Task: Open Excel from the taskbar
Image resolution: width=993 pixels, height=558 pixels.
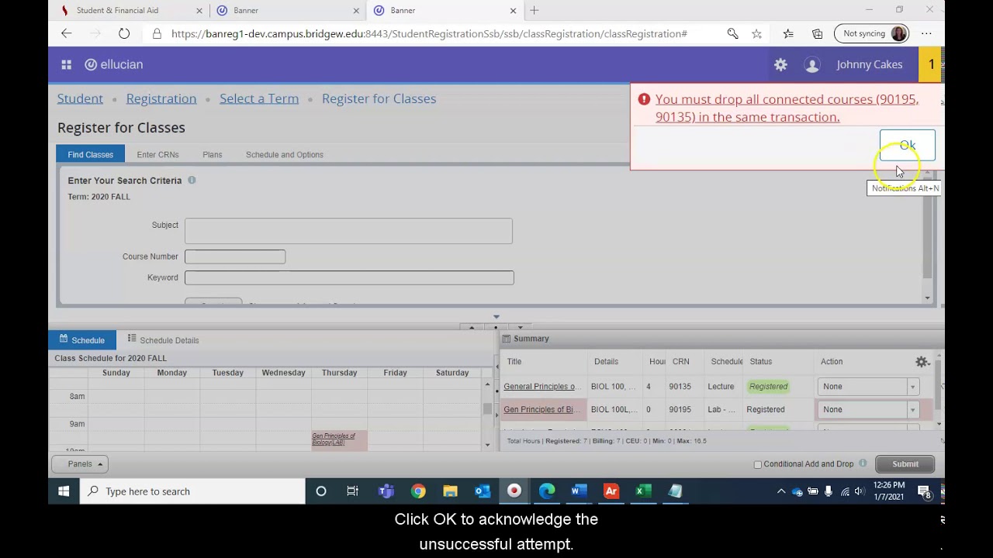Action: pyautogui.click(x=643, y=491)
